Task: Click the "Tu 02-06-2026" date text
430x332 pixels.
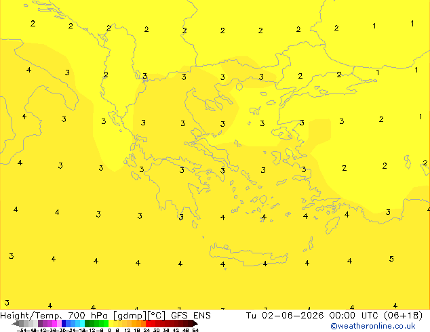Action: click(285, 316)
